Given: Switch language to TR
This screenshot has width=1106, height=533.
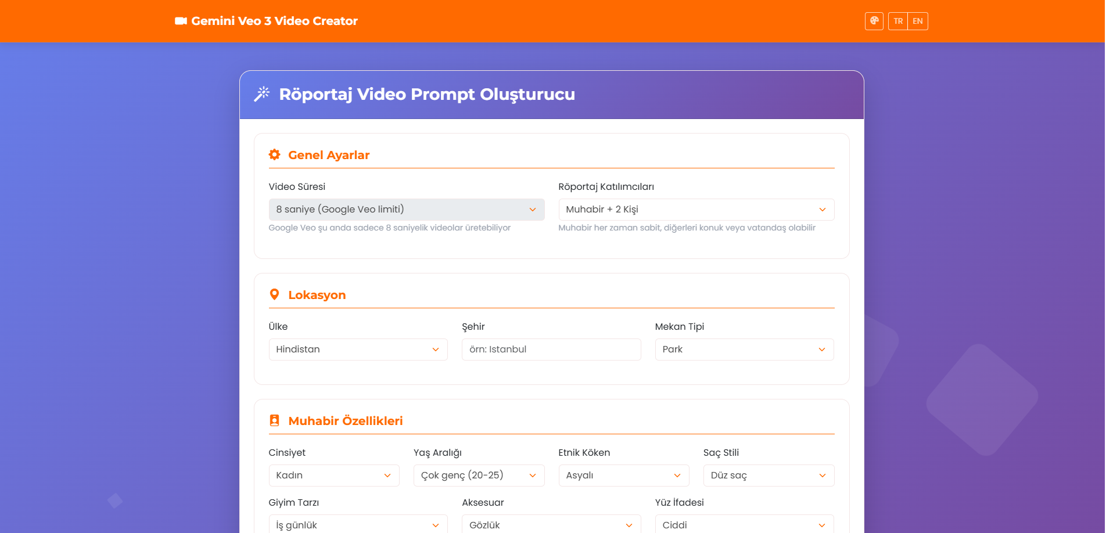Looking at the screenshot, I should 898,21.
